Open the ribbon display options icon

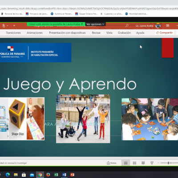tap(168, 26)
